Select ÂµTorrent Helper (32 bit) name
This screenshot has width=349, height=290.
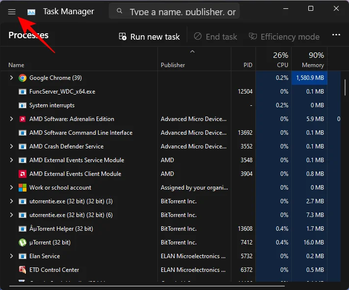pyautogui.click(x=61, y=229)
